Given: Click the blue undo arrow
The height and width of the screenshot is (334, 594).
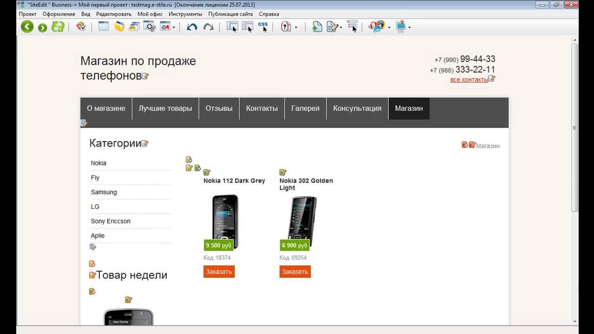Looking at the screenshot, I should (x=192, y=27).
